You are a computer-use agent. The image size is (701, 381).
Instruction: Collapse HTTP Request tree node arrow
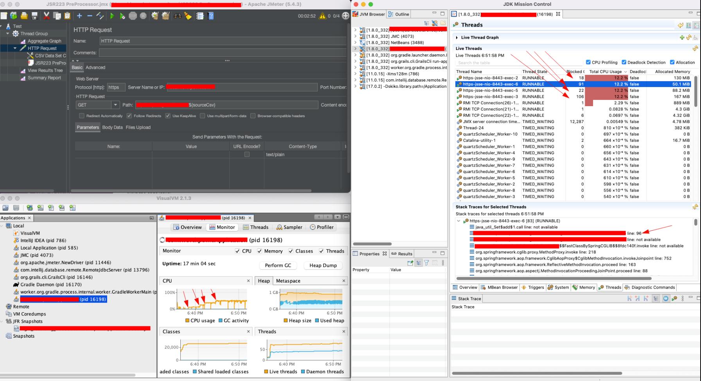pos(15,48)
